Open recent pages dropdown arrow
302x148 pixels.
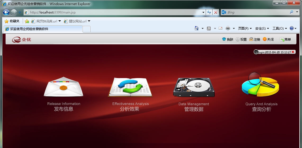tap(20, 12)
